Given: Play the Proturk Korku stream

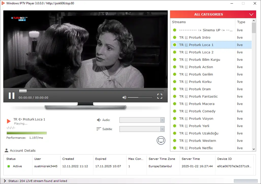Looking at the screenshot, I should [x=211, y=82].
